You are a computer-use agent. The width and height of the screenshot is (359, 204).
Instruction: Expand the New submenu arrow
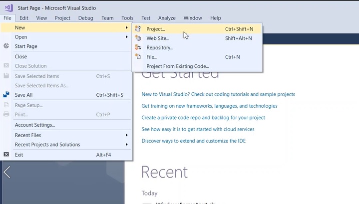point(127,27)
